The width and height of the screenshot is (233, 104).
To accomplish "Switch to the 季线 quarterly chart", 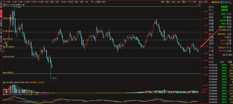I will (76, 2).
